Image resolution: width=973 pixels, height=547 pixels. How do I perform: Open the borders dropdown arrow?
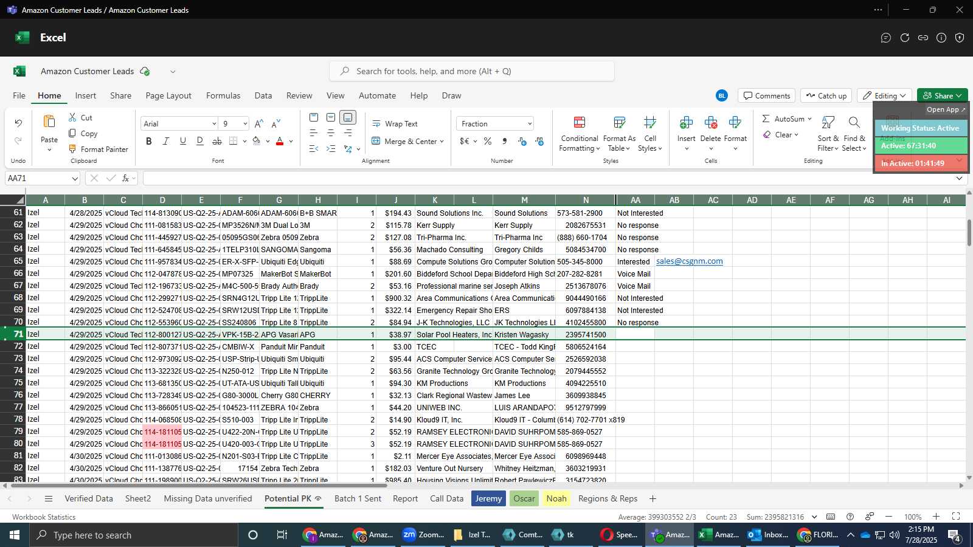point(244,141)
